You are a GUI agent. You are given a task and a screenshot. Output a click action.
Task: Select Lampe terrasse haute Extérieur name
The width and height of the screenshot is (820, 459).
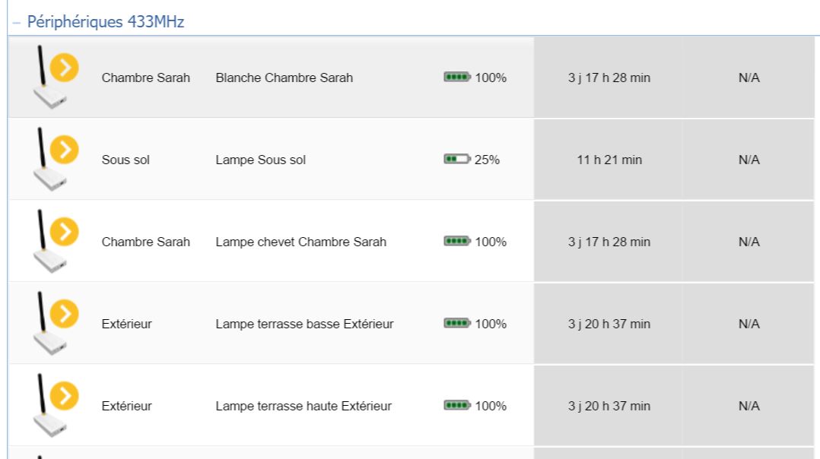click(304, 406)
